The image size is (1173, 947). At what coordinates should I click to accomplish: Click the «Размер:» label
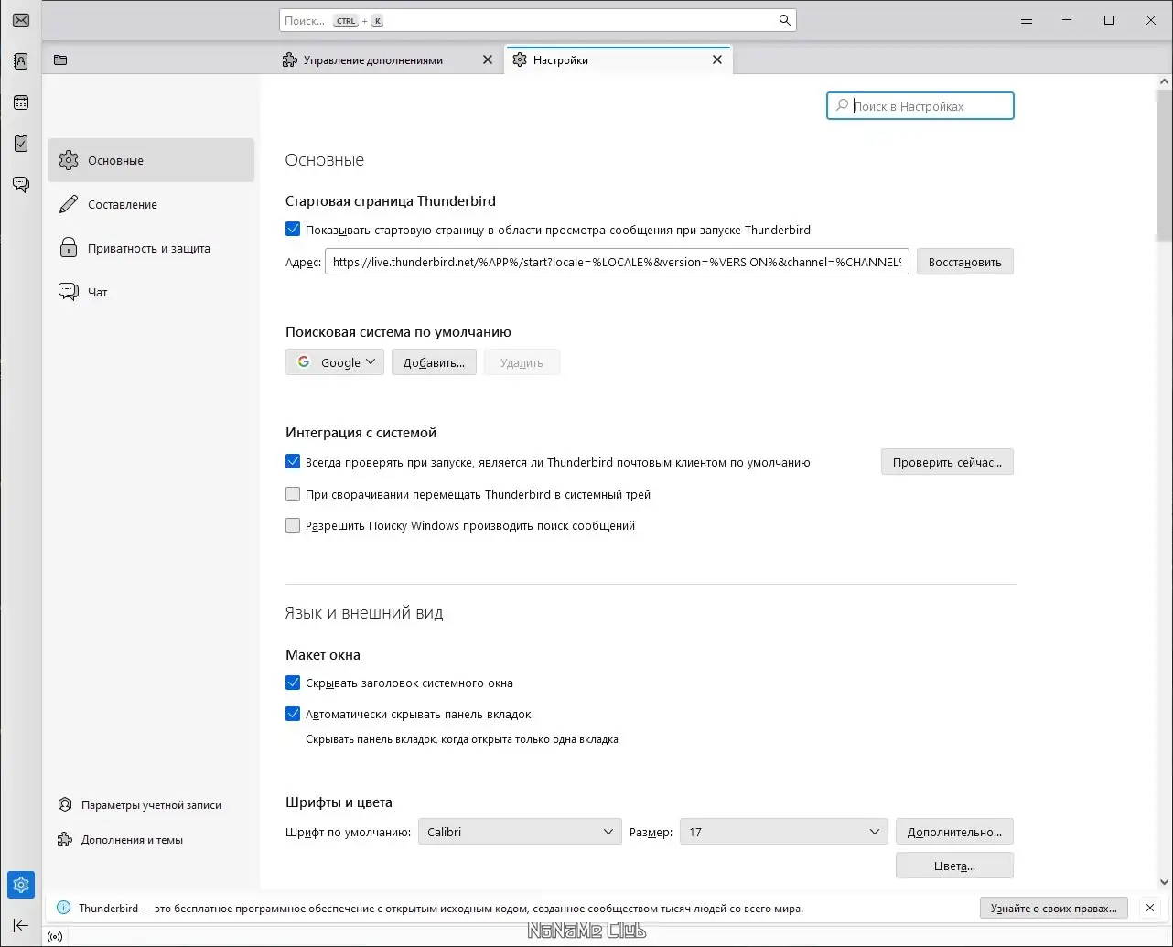click(x=651, y=832)
